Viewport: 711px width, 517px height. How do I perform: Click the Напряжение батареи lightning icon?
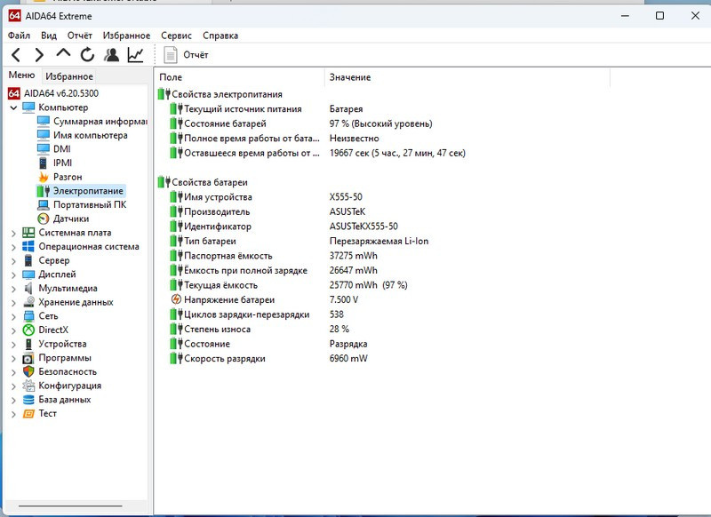pos(176,299)
